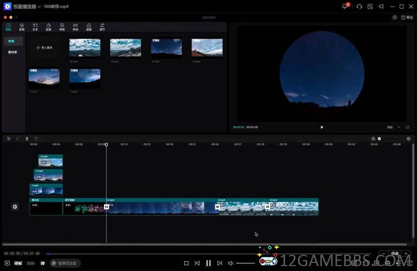
Task: Open the 音频 audio tab
Action: click(x=22, y=27)
